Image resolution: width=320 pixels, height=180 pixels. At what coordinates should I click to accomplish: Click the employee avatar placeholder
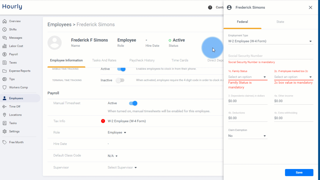55,43
